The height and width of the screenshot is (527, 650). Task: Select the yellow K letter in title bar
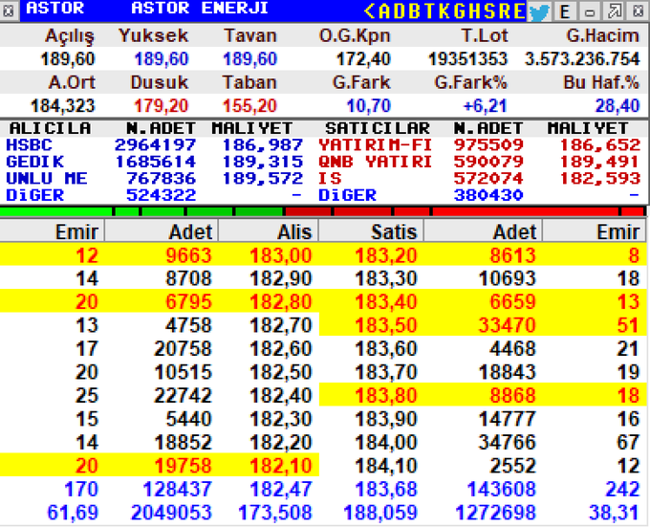coord(444,11)
